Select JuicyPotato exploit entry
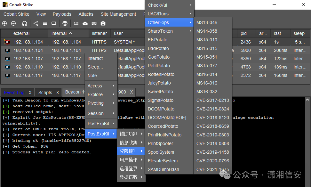Image resolution: width=311 pixels, height=187 pixels. click(x=170, y=83)
